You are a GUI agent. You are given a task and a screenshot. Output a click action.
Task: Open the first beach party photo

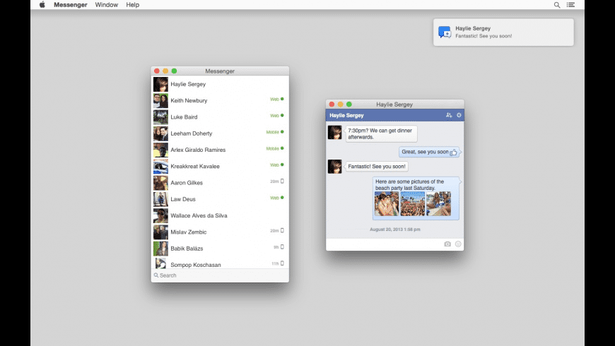pos(386,203)
